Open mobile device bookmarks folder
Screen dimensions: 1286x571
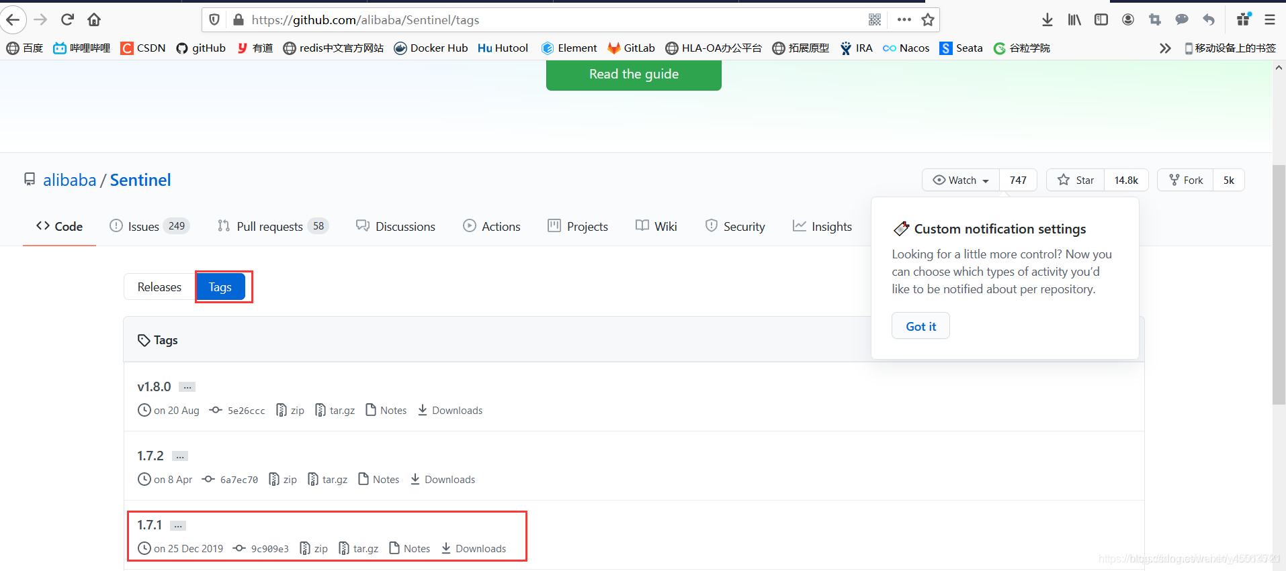pyautogui.click(x=1230, y=48)
